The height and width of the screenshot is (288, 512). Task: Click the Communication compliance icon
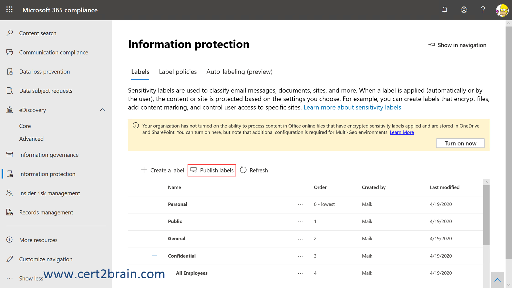pos(10,52)
